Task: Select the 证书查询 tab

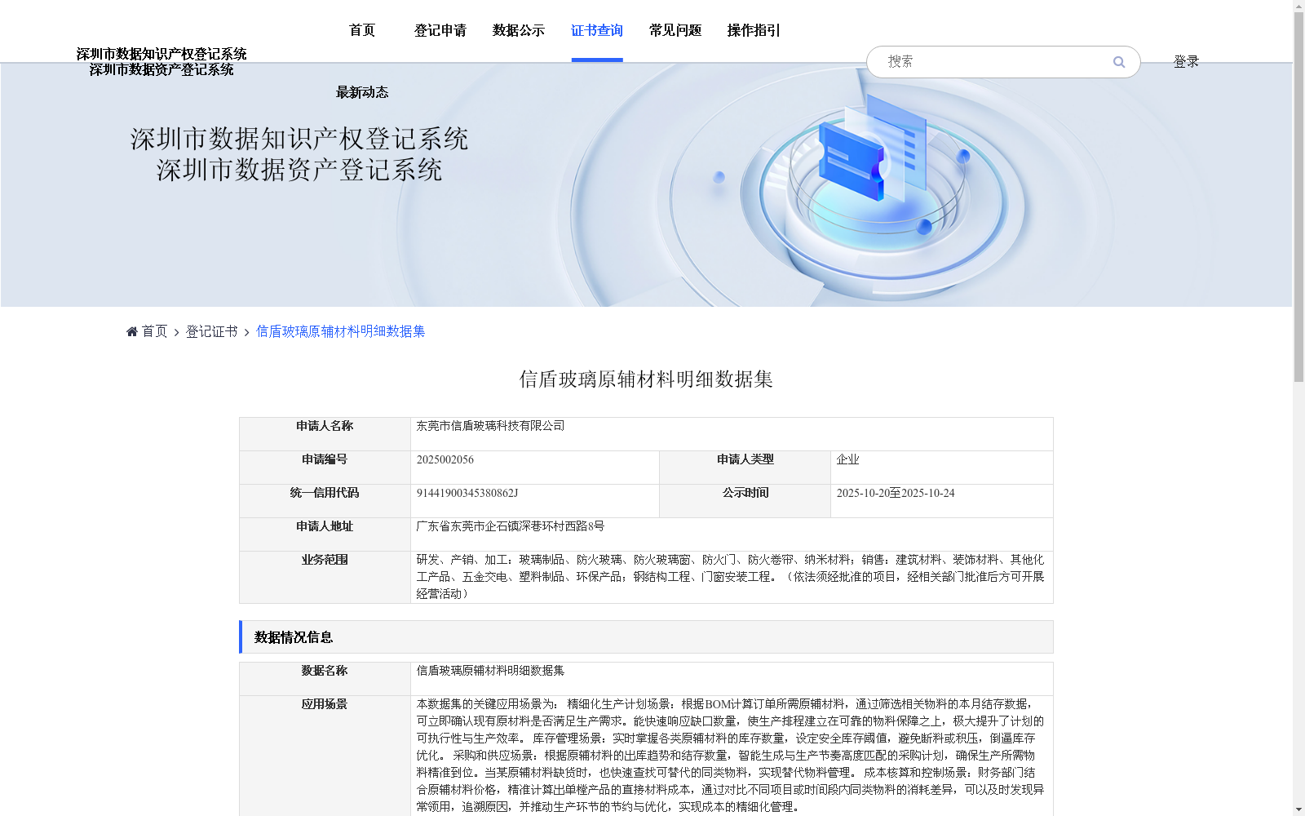Action: (597, 30)
